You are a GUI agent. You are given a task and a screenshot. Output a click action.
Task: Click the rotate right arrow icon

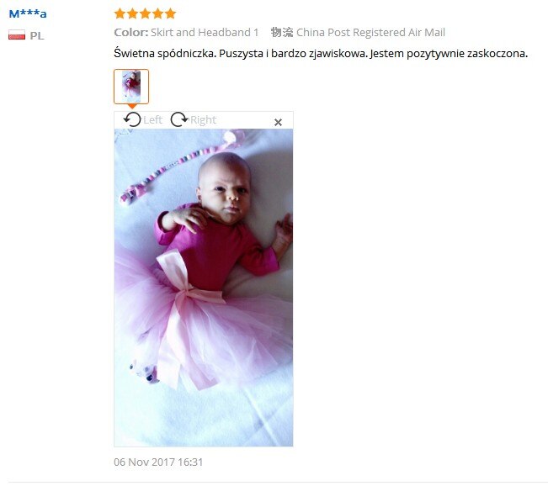(179, 119)
